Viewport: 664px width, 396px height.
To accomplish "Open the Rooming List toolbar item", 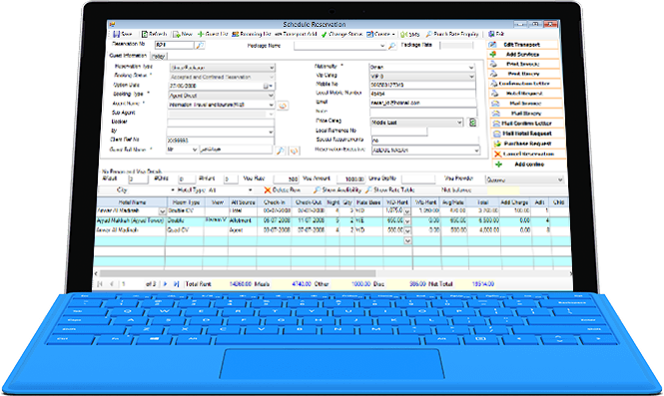I will coord(251,34).
